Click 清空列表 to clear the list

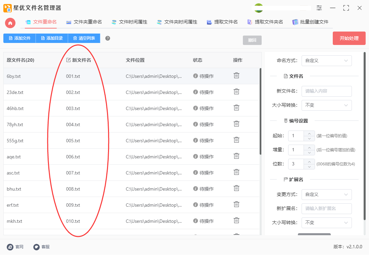coord(84,38)
